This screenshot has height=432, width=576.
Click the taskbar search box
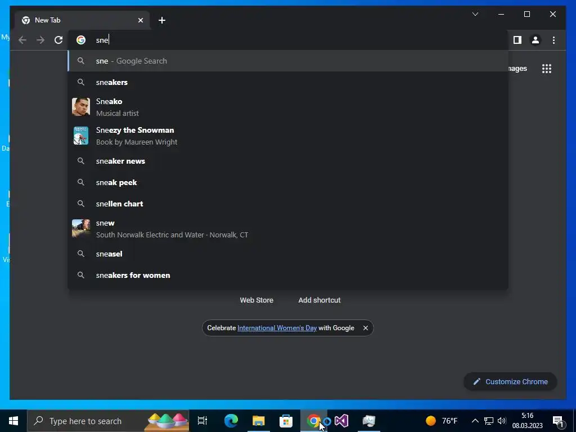[x=108, y=421]
